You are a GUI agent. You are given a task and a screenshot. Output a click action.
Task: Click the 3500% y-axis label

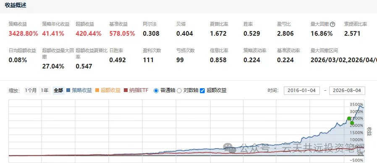click(356, 104)
